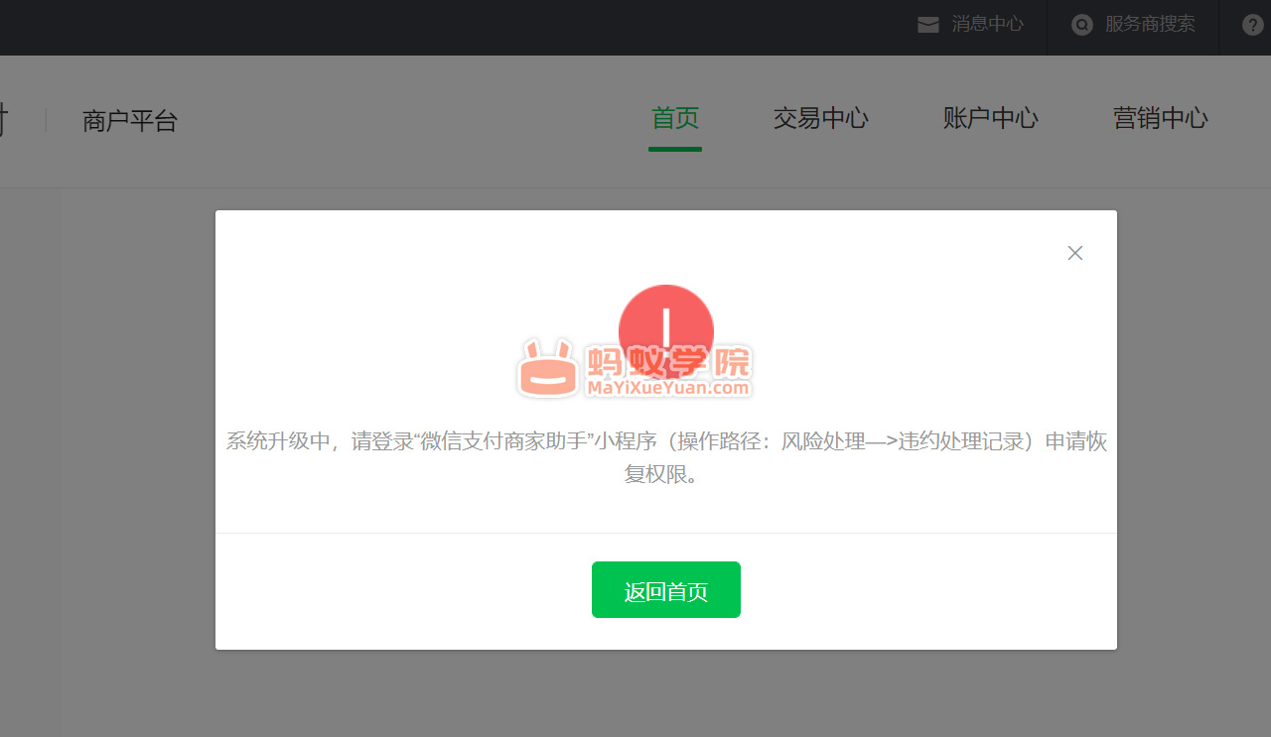Image resolution: width=1271 pixels, height=737 pixels.
Task: Click the green underline beneath 首页
Action: pos(675,150)
